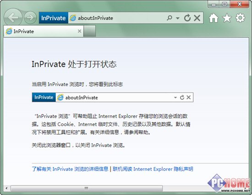Click the about:InPrivate address field
Image resolution: width=252 pixels, height=195 pixels.
tap(121, 18)
